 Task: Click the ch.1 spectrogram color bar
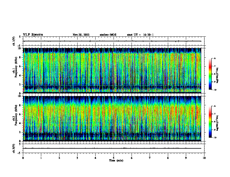[x=210, y=74]
